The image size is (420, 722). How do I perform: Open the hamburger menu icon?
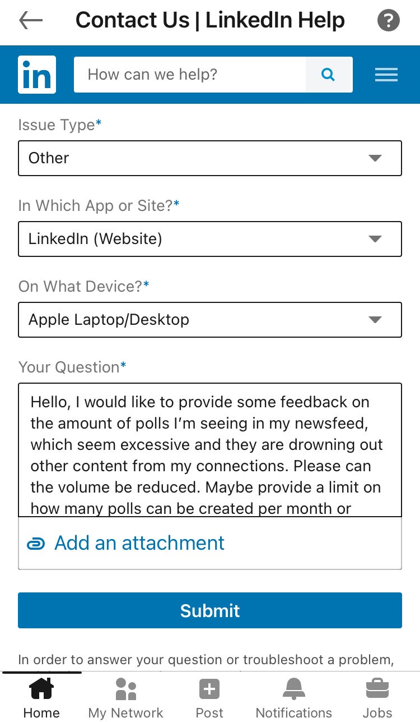pos(386,75)
